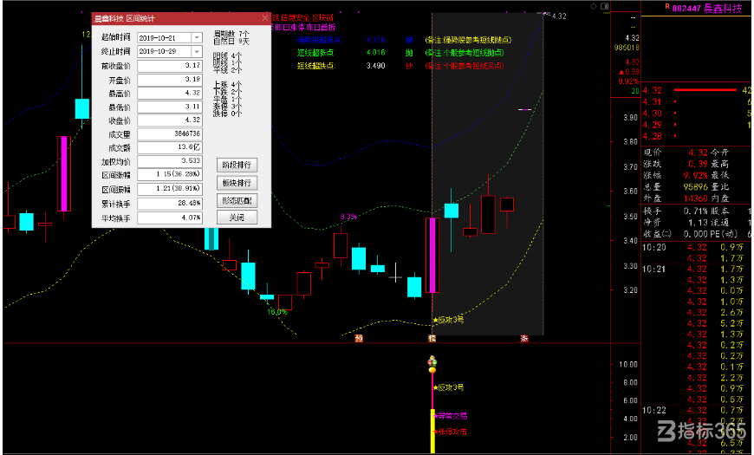The height and width of the screenshot is (455, 754).
Task: Click the 8.3% label on the chart
Action: (x=348, y=217)
